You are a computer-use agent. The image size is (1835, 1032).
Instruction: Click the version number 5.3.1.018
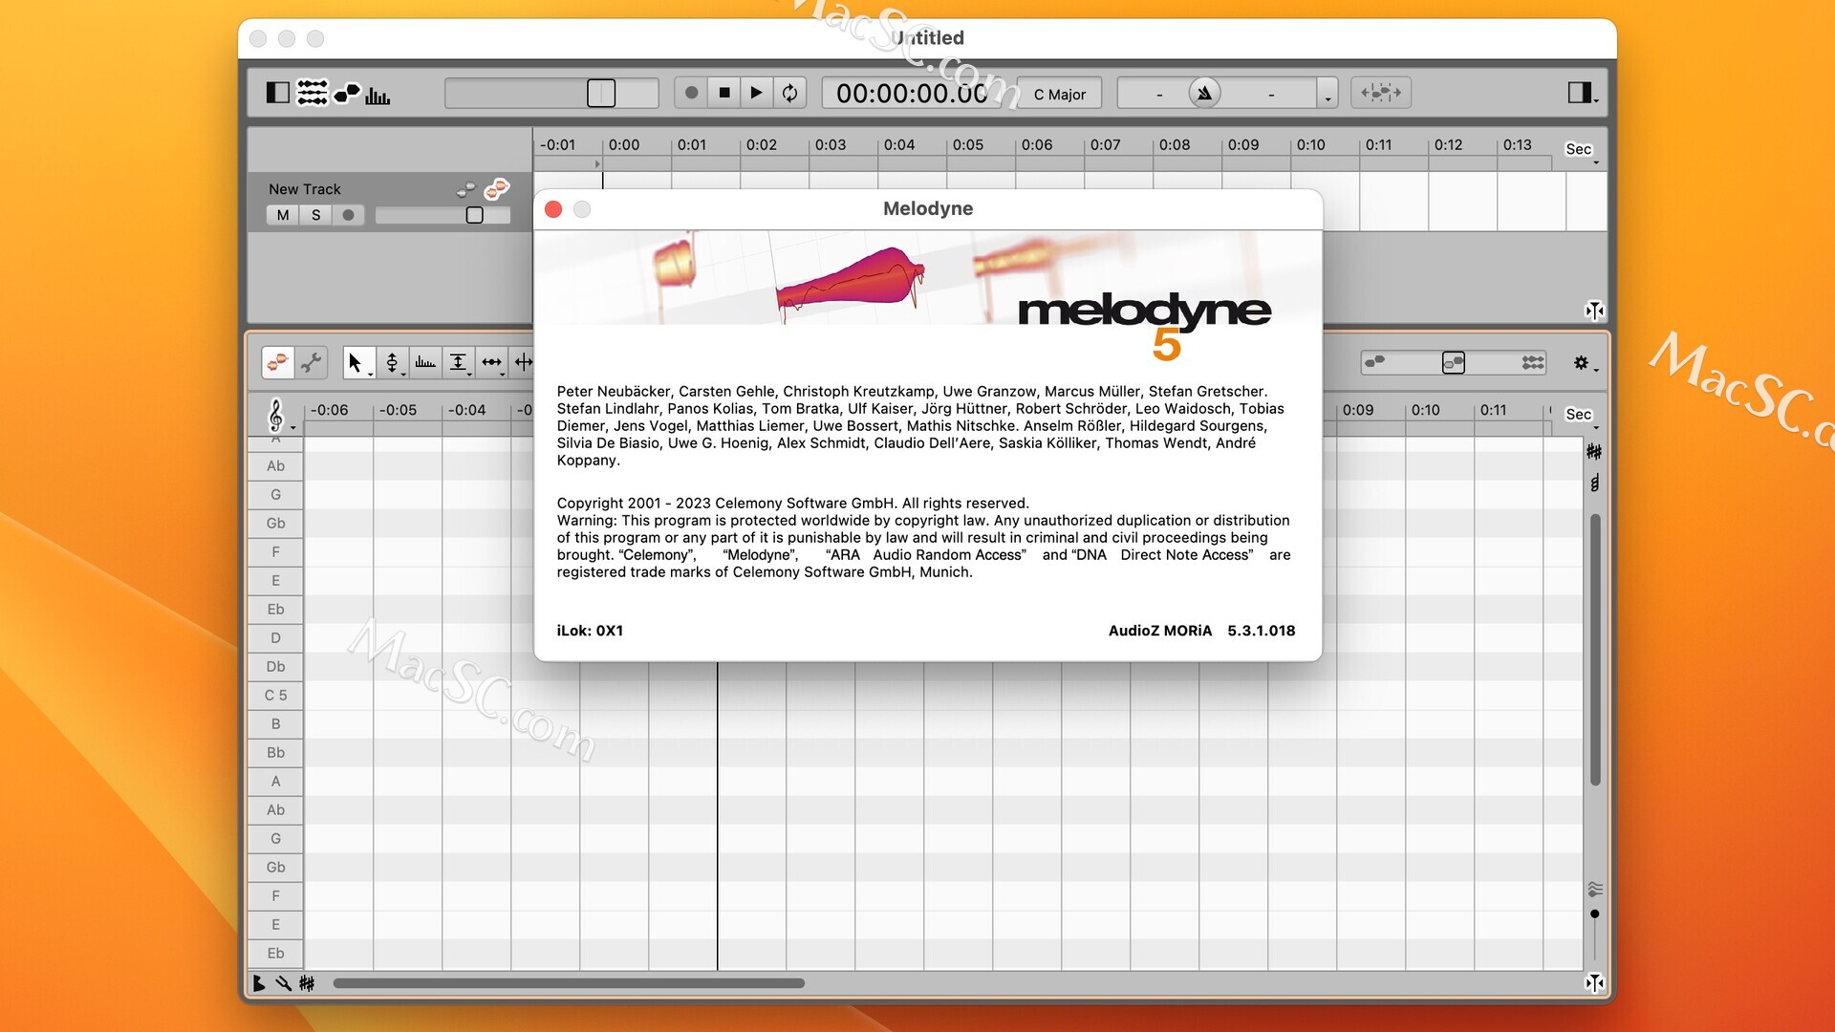tap(1261, 631)
